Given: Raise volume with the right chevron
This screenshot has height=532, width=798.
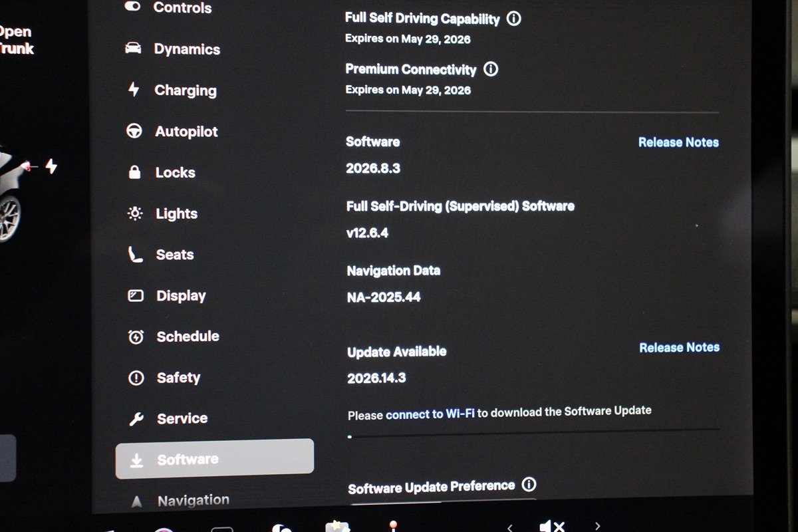Looking at the screenshot, I should [x=597, y=526].
